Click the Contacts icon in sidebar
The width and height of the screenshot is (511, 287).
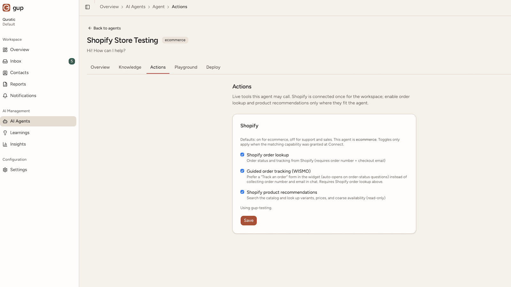tap(5, 73)
